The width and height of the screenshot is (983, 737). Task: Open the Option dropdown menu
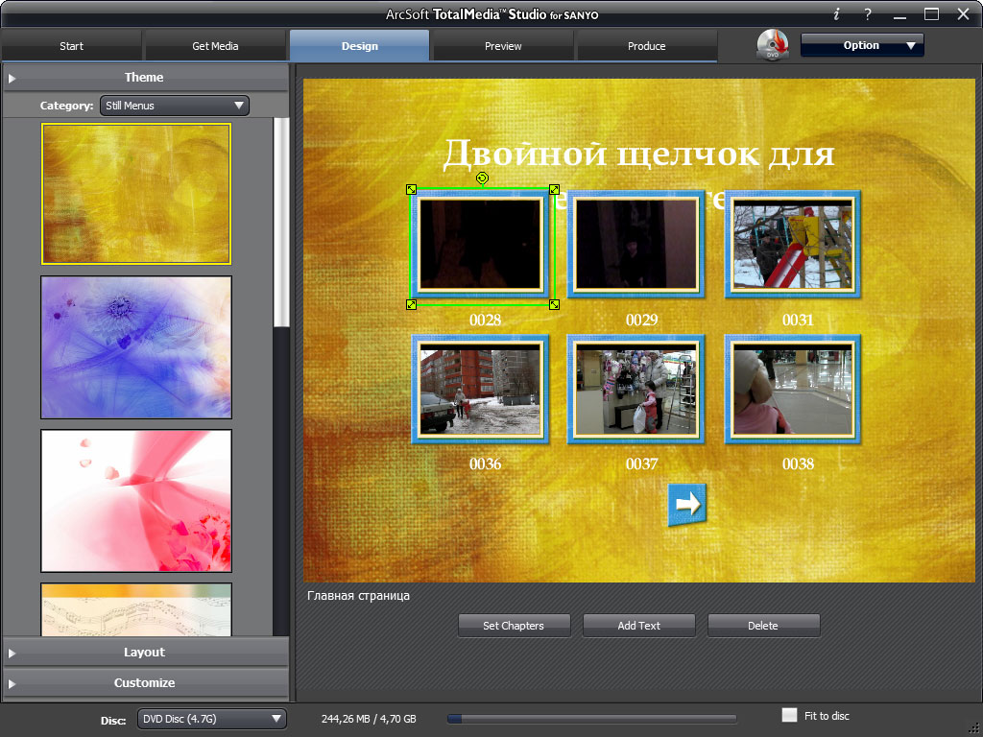tap(862, 45)
